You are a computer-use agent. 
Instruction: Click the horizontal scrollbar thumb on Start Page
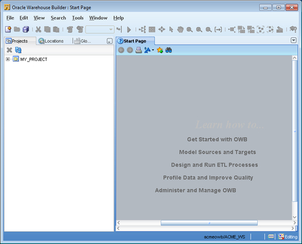coord(209,223)
